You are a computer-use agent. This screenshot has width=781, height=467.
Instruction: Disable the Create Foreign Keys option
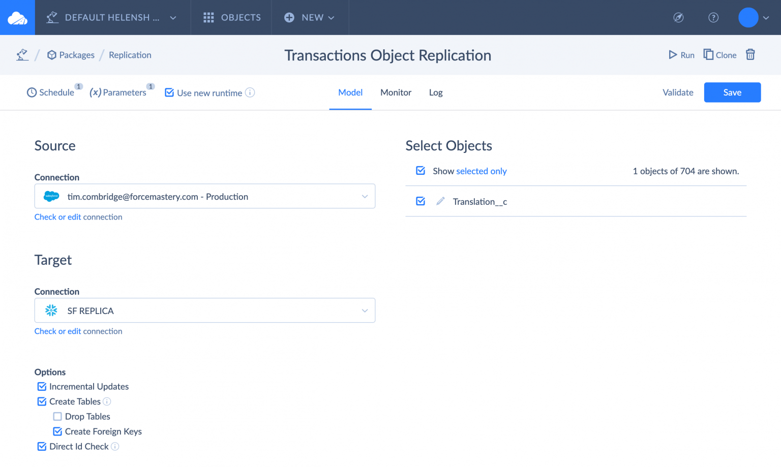pyautogui.click(x=57, y=431)
